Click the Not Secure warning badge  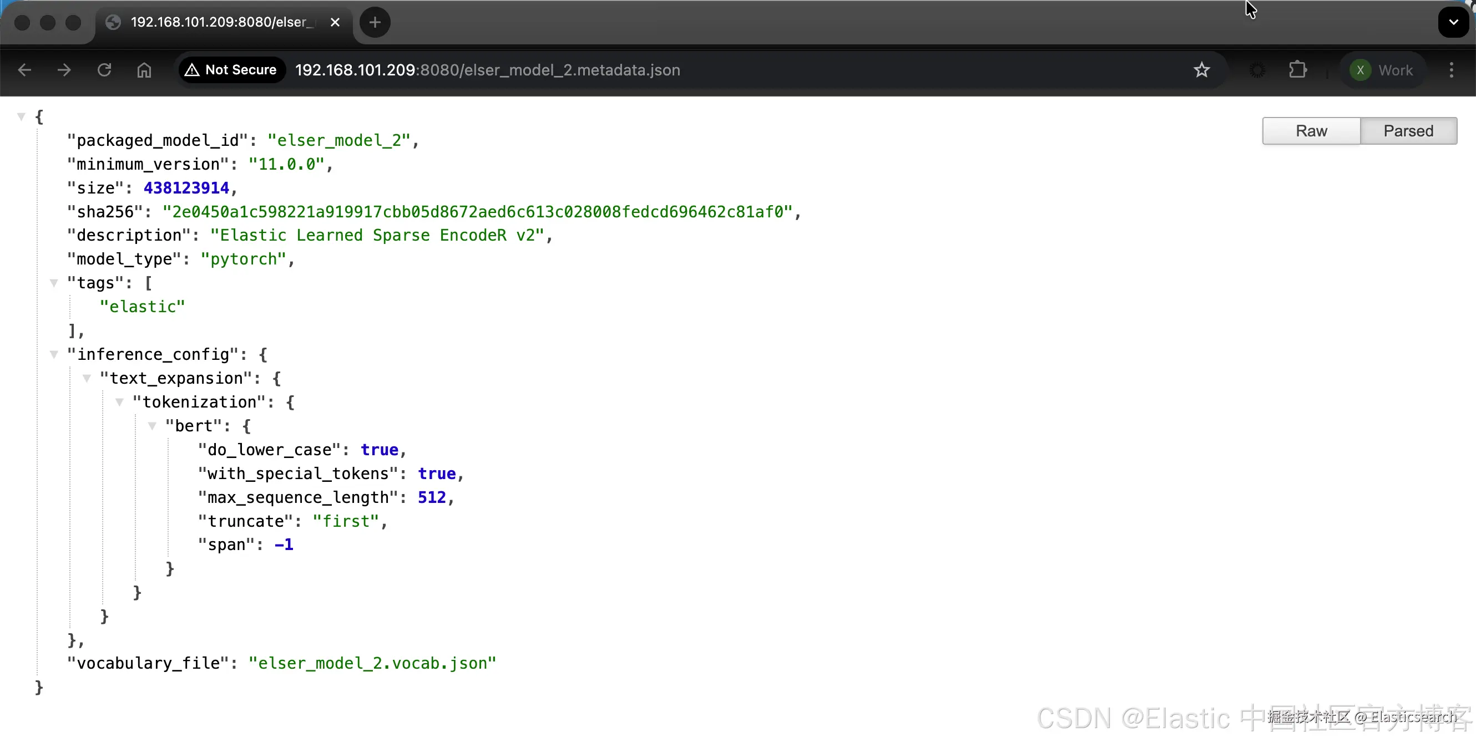coord(231,70)
